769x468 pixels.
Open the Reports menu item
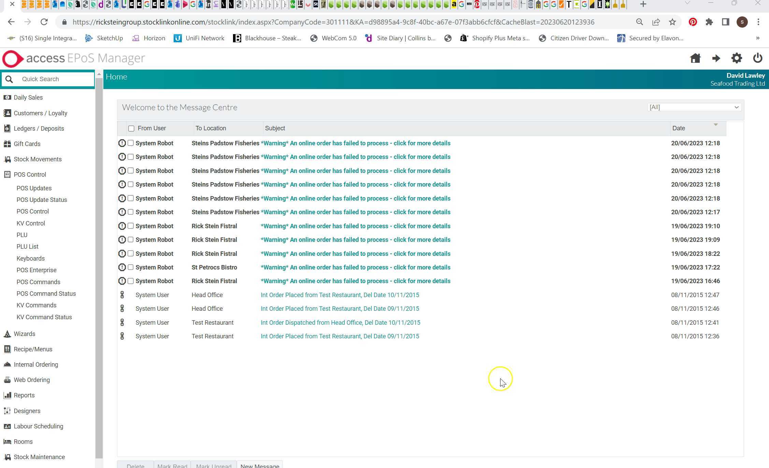(24, 395)
